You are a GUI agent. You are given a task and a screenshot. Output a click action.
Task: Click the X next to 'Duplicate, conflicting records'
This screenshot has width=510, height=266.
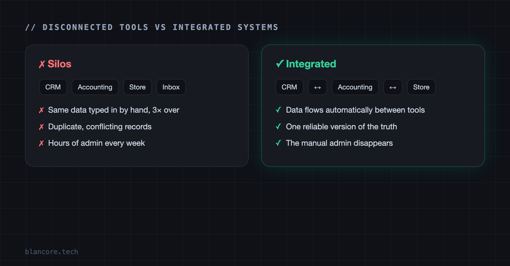point(41,127)
